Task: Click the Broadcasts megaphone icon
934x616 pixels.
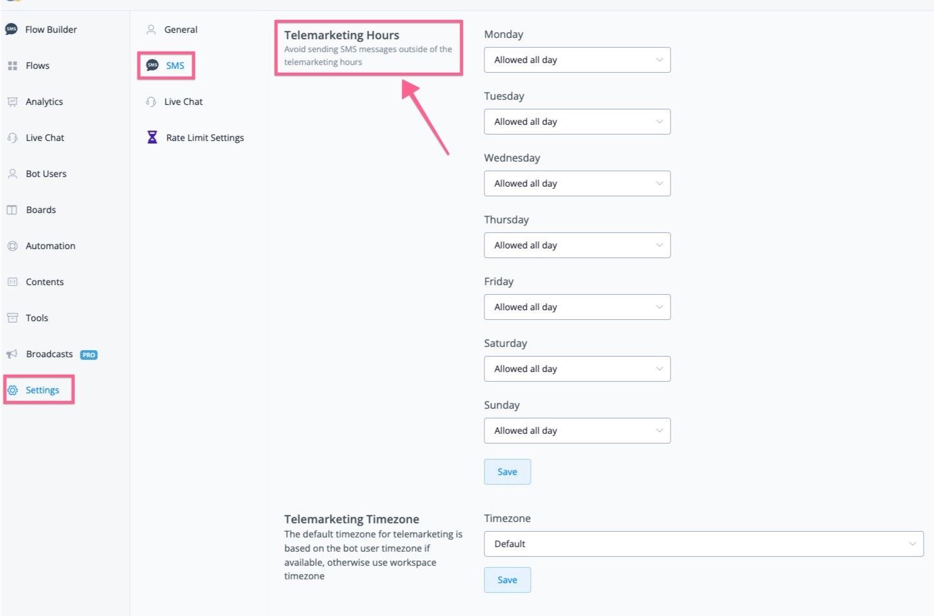Action: point(12,354)
